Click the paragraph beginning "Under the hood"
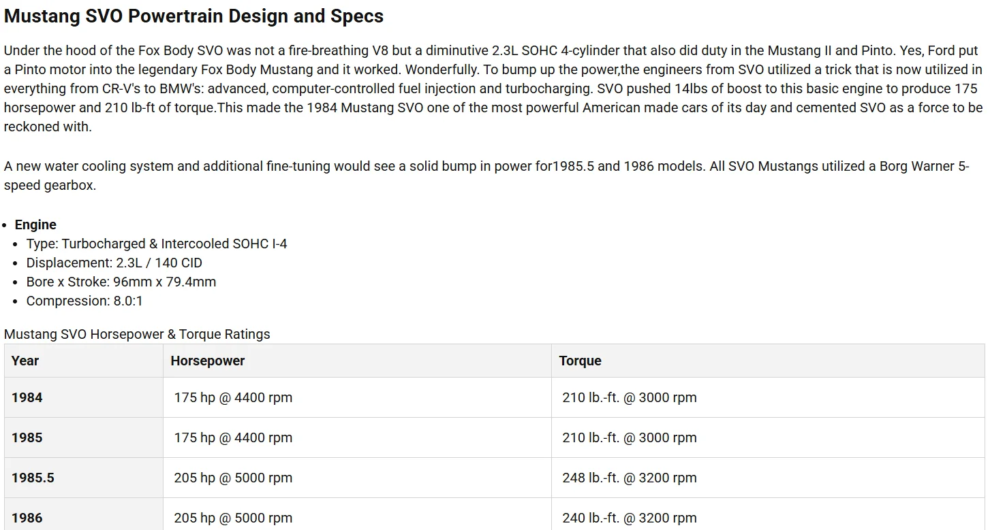 click(493, 88)
